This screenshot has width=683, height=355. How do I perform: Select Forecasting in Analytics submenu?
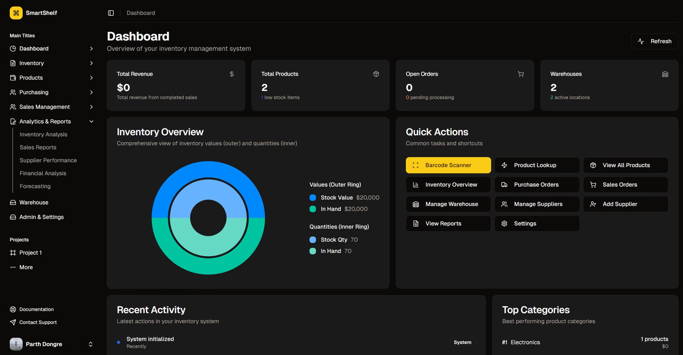click(35, 186)
